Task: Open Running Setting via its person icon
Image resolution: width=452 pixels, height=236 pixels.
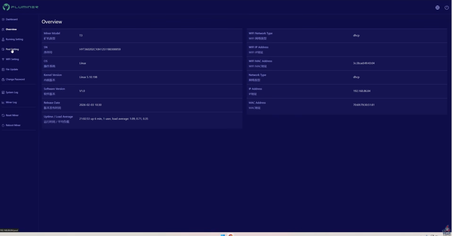Action: point(3,39)
